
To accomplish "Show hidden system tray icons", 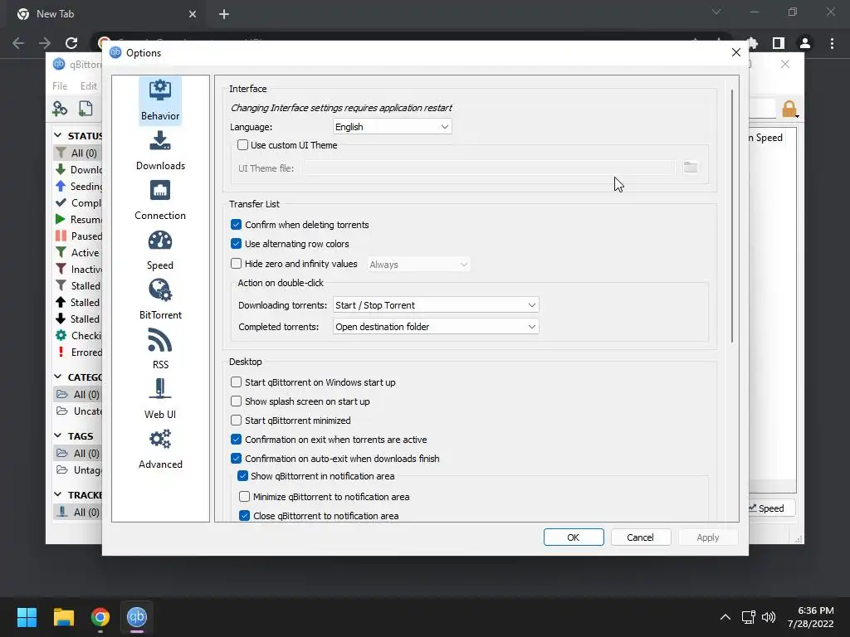I will pyautogui.click(x=725, y=617).
